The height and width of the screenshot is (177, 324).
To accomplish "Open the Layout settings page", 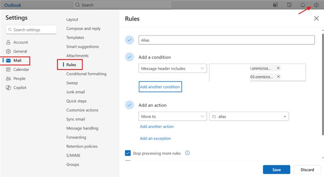I will 72,19.
